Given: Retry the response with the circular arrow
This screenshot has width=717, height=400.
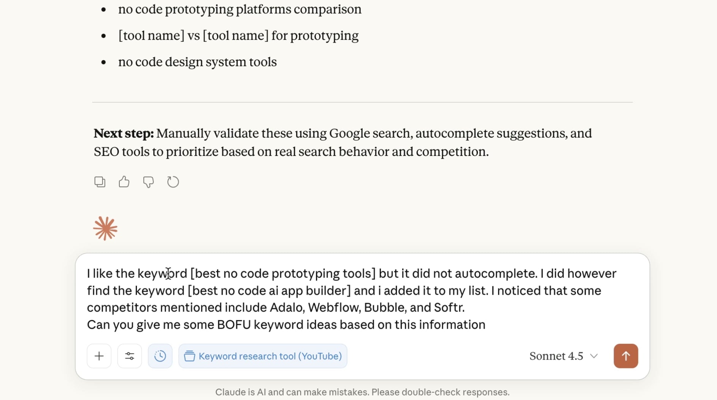Looking at the screenshot, I should 173,182.
